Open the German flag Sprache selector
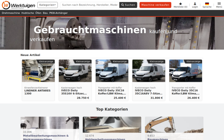 point(207,4)
